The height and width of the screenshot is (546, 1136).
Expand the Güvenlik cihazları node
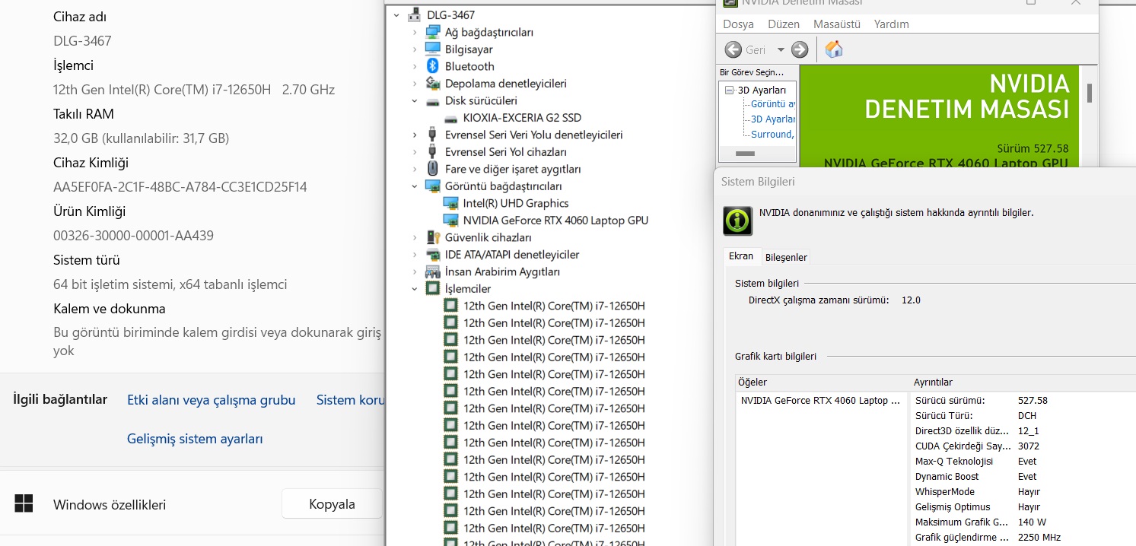tap(415, 237)
